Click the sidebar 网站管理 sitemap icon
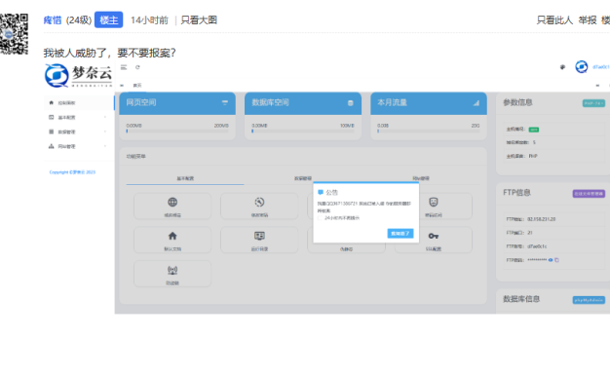Viewport: 610px width, 376px height. [51, 146]
